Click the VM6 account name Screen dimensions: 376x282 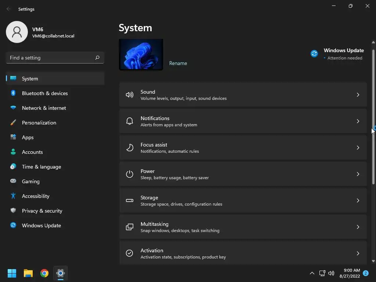pyautogui.click(x=38, y=29)
